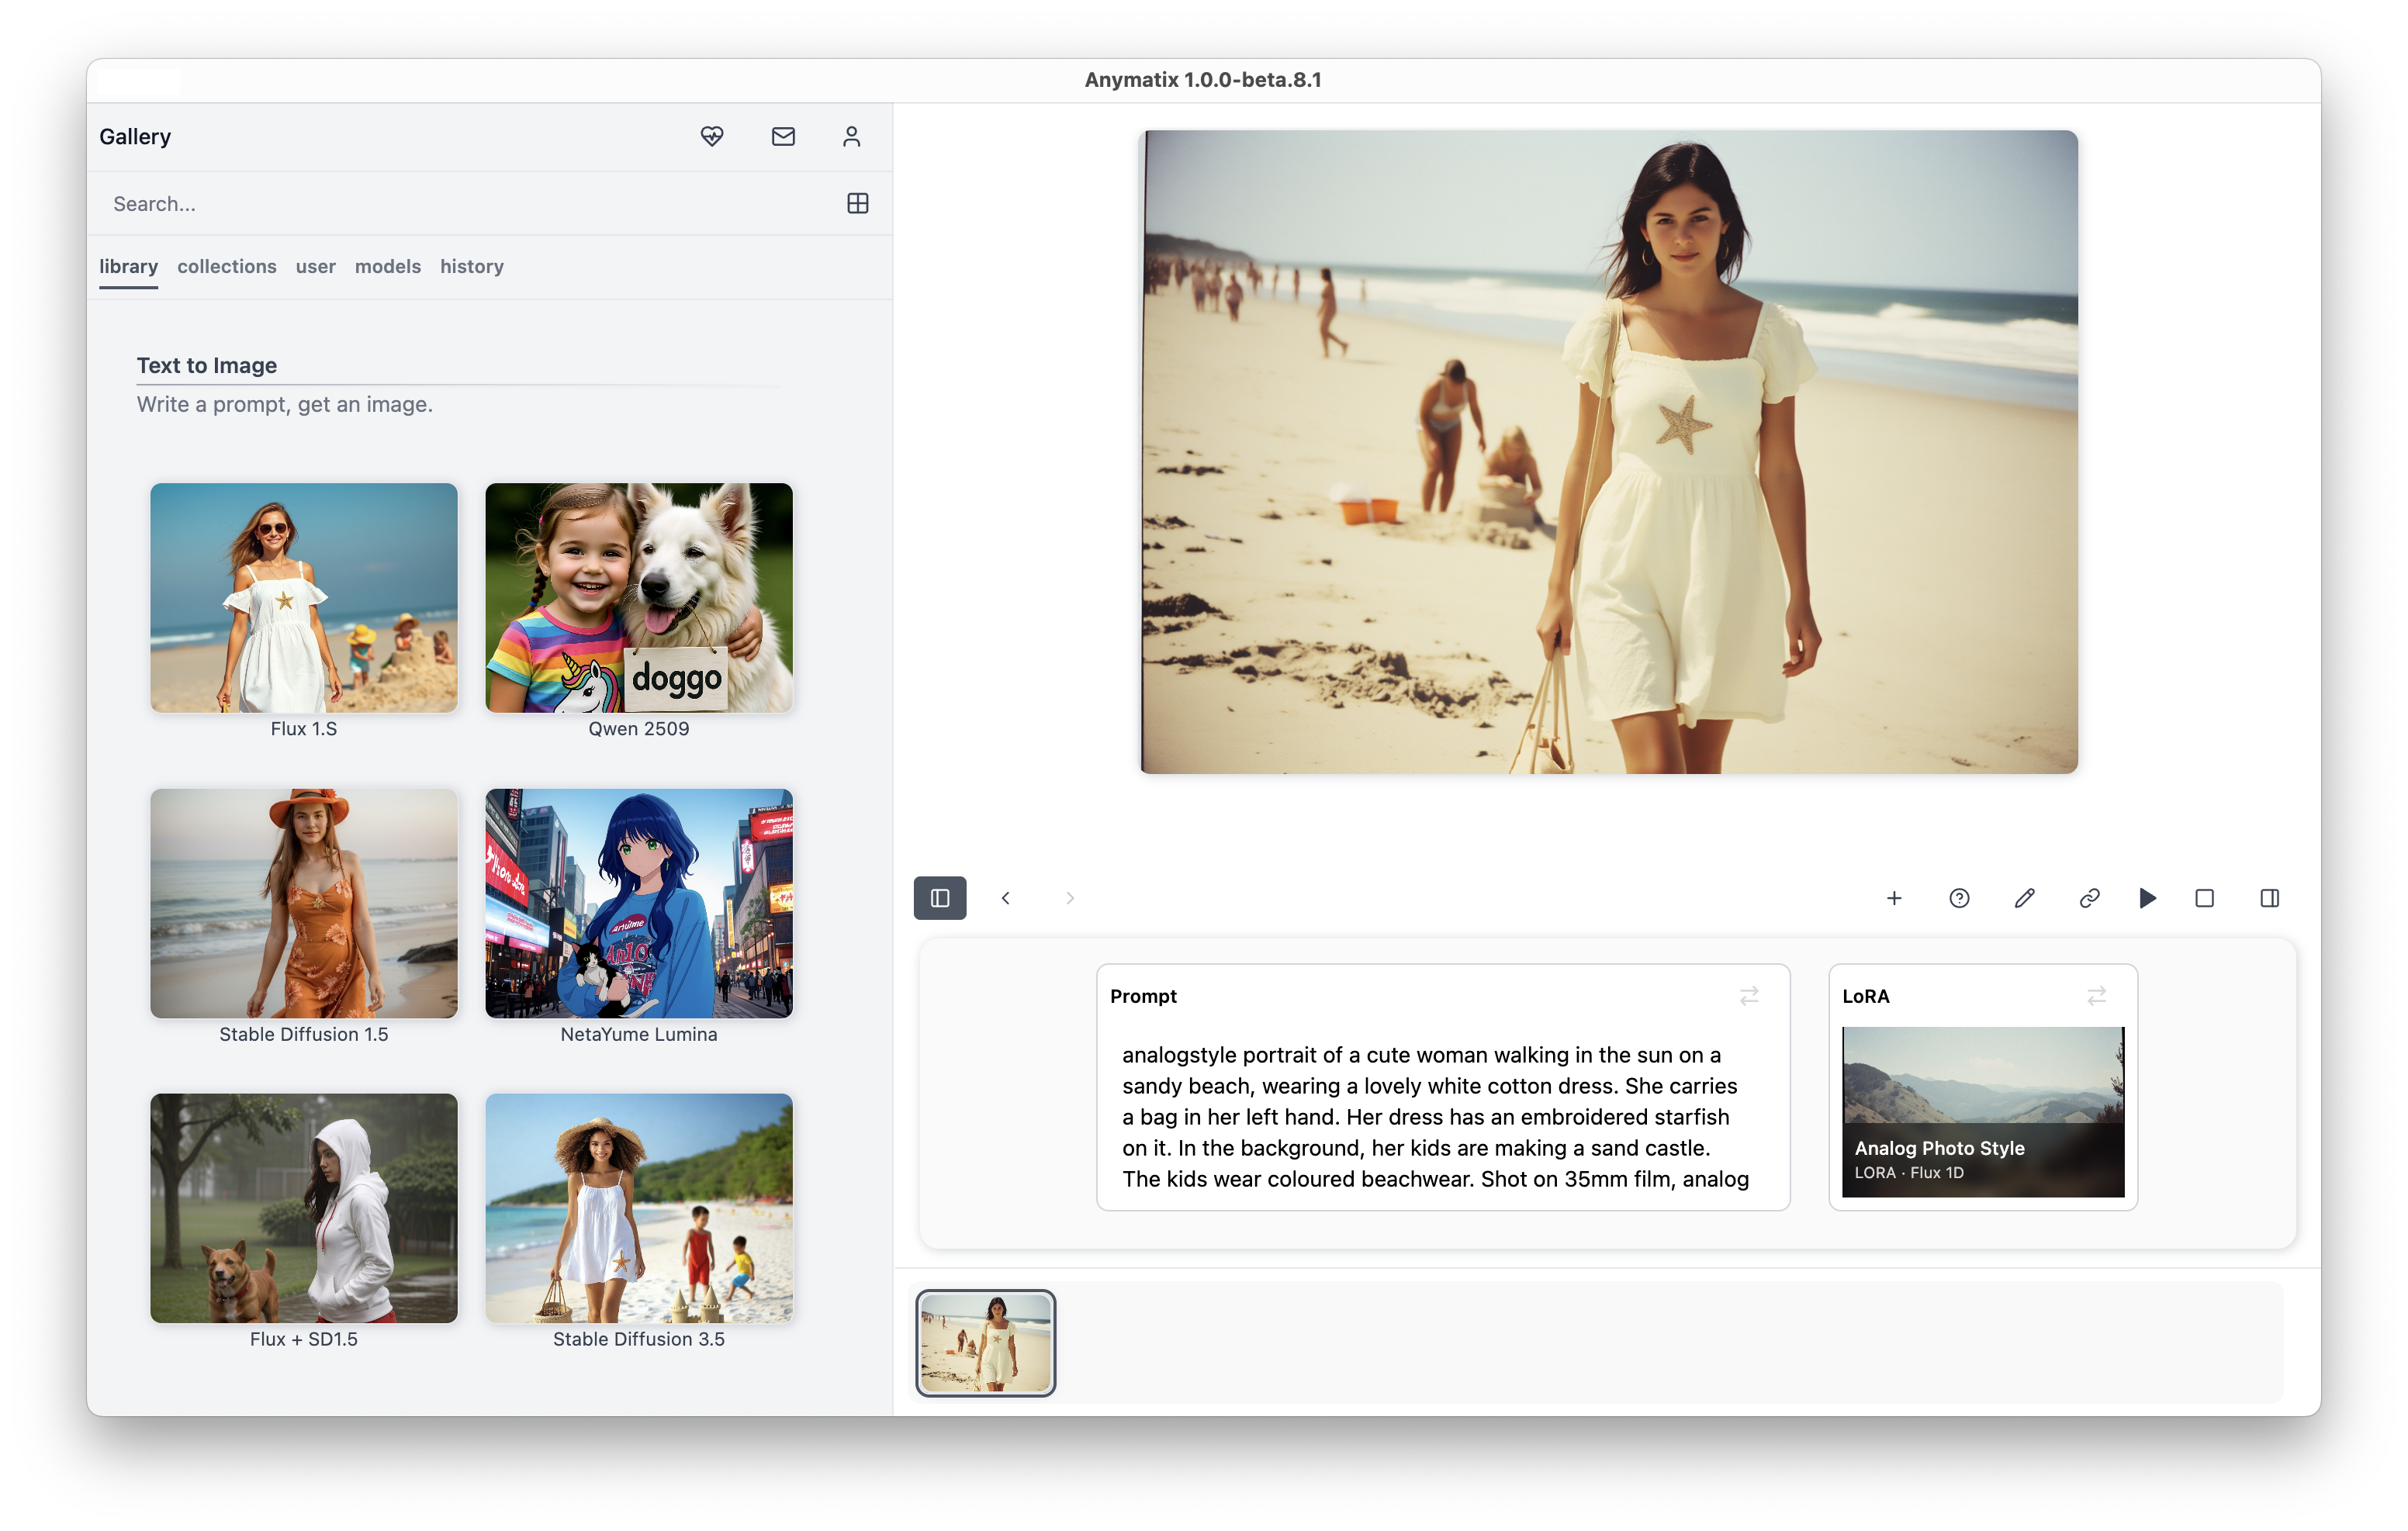Toggle the left sidebar panel button
Image resolution: width=2408 pixels, height=1531 pixels.
(939, 898)
